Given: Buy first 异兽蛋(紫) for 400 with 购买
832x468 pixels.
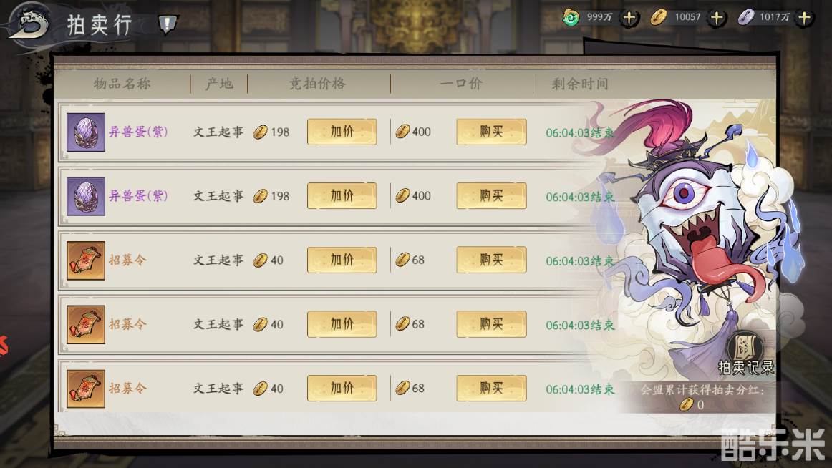Looking at the screenshot, I should [x=491, y=132].
